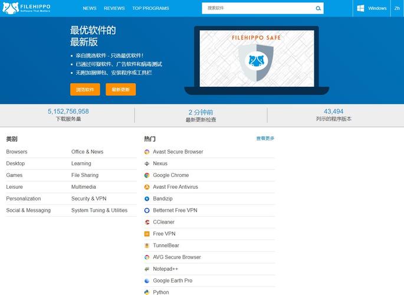Click the Google Chrome icon

click(x=147, y=175)
